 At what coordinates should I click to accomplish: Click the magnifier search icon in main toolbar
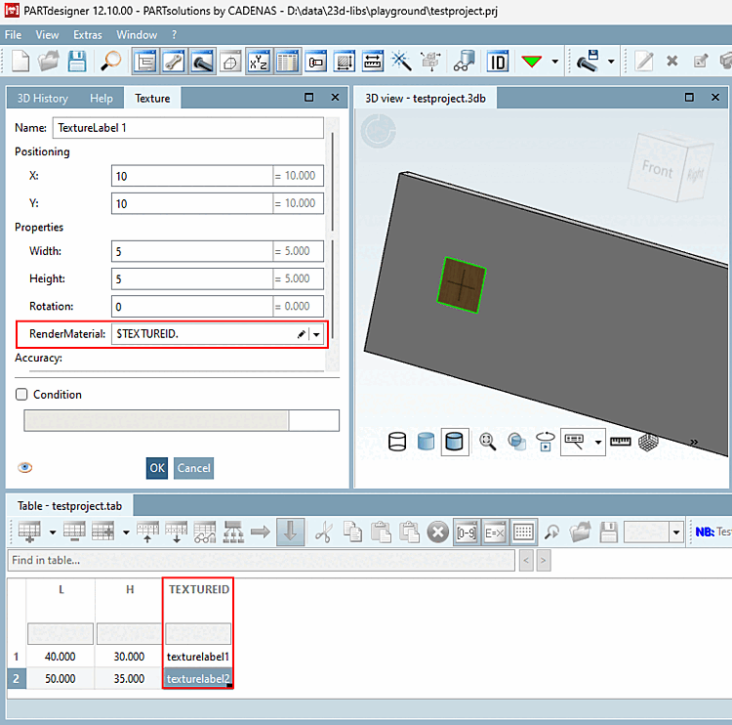coord(111,61)
